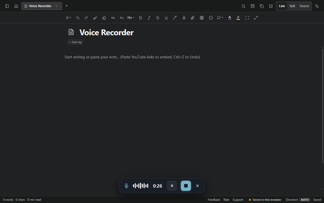Switch to Split view mode
The width and height of the screenshot is (324, 203).
click(x=292, y=6)
